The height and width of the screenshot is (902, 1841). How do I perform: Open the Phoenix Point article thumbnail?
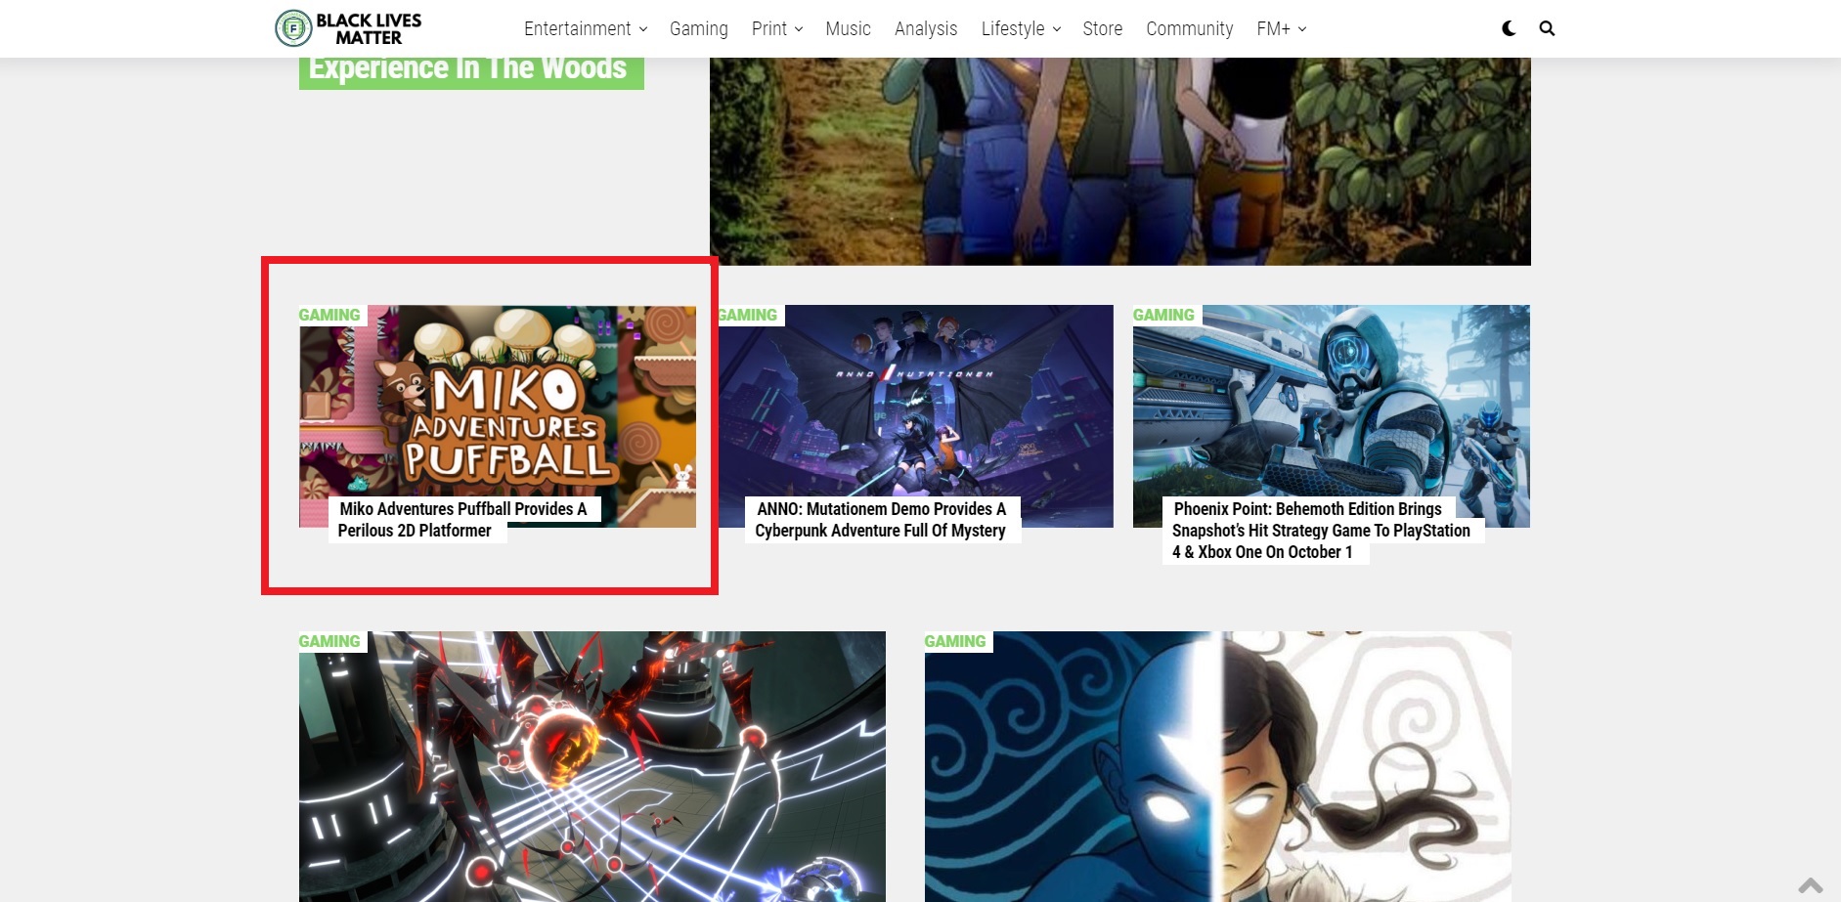pyautogui.click(x=1332, y=416)
